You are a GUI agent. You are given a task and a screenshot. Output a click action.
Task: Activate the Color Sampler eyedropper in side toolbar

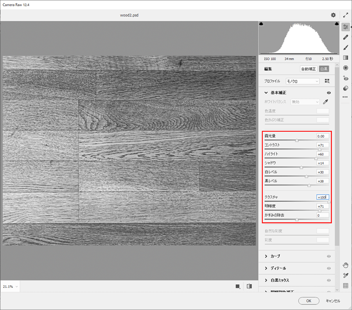345,276
